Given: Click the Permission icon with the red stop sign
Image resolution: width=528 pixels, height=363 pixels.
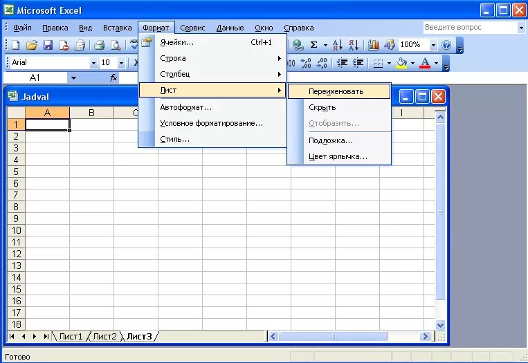Looking at the screenshot, I should click(x=64, y=45).
